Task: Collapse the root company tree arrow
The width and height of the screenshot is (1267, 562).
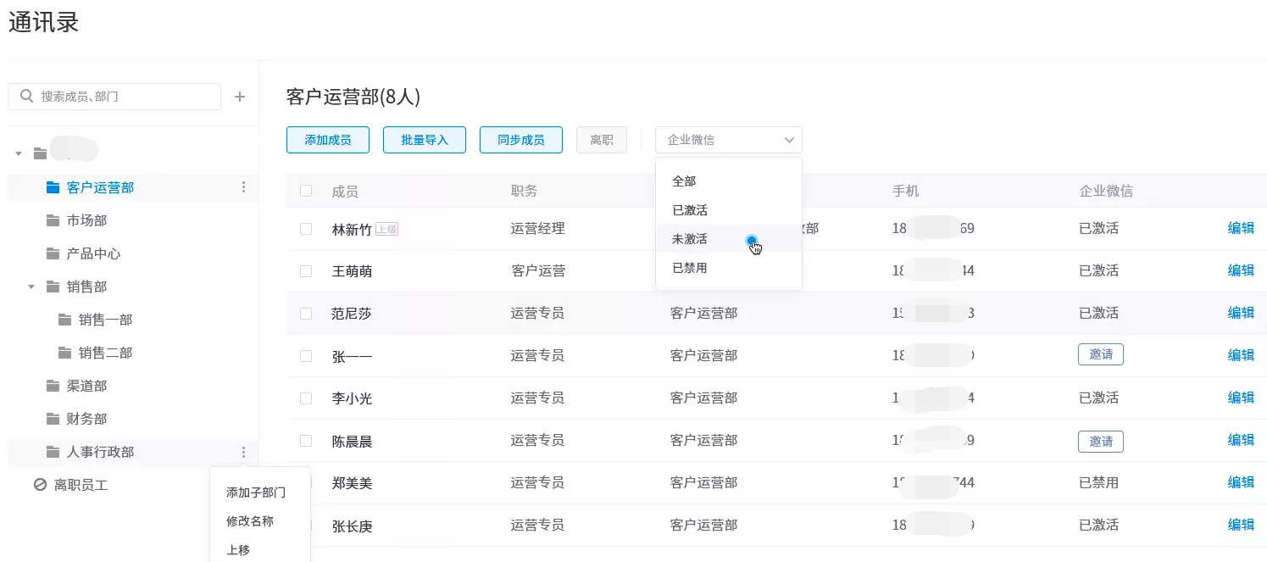Action: tap(19, 153)
